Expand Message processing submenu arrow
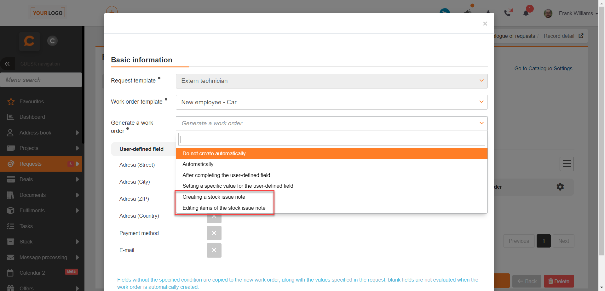The height and width of the screenshot is (291, 605). [77, 257]
